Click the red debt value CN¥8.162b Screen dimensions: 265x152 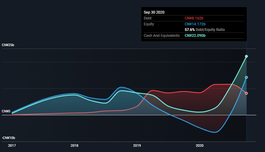(194, 18)
